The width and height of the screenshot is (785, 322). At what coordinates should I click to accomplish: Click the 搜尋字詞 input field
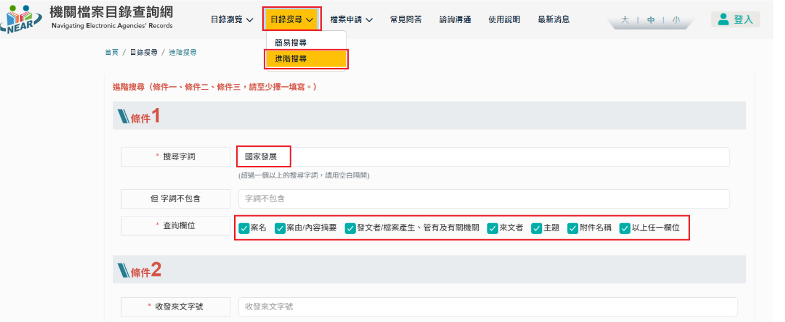point(482,157)
